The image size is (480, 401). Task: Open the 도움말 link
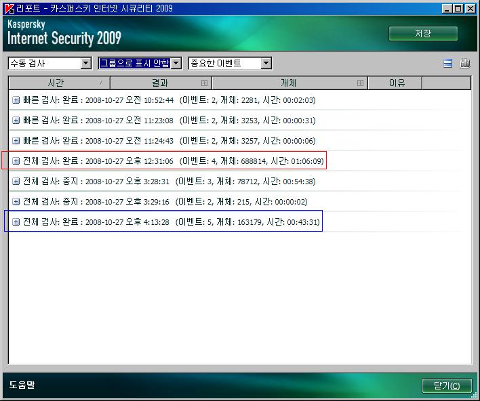(x=22, y=385)
